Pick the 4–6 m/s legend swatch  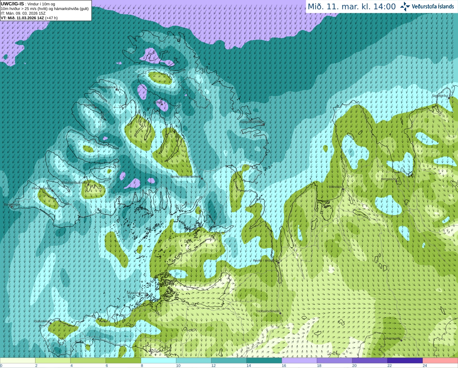click(88, 360)
